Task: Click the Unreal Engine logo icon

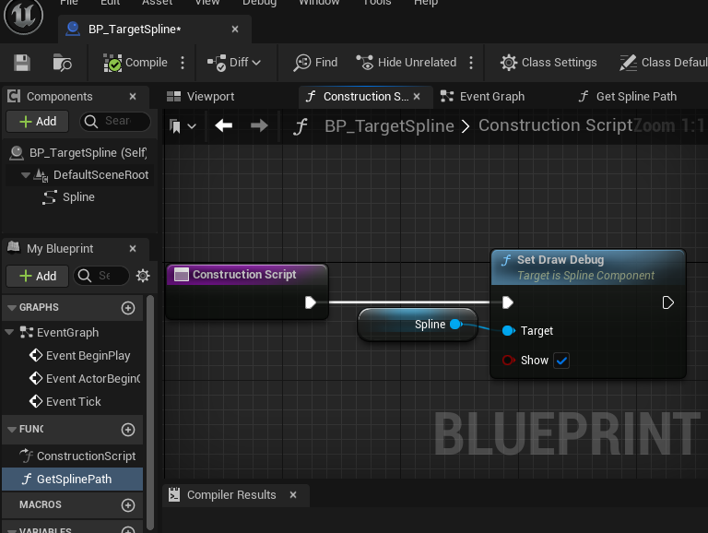Action: [x=23, y=16]
